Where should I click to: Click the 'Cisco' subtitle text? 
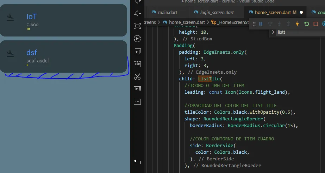(x=32, y=25)
